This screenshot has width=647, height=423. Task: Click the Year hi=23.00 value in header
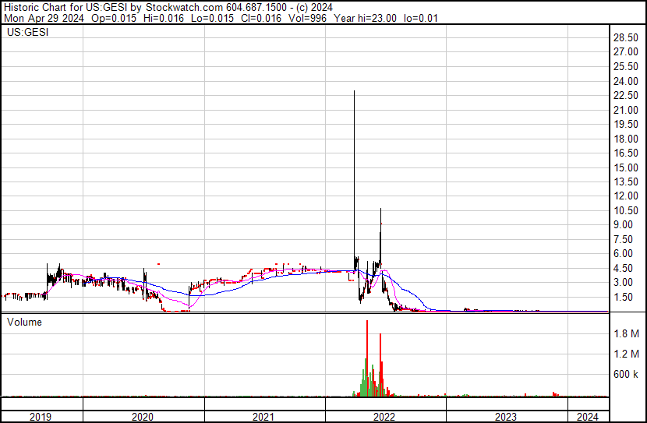[365, 18]
